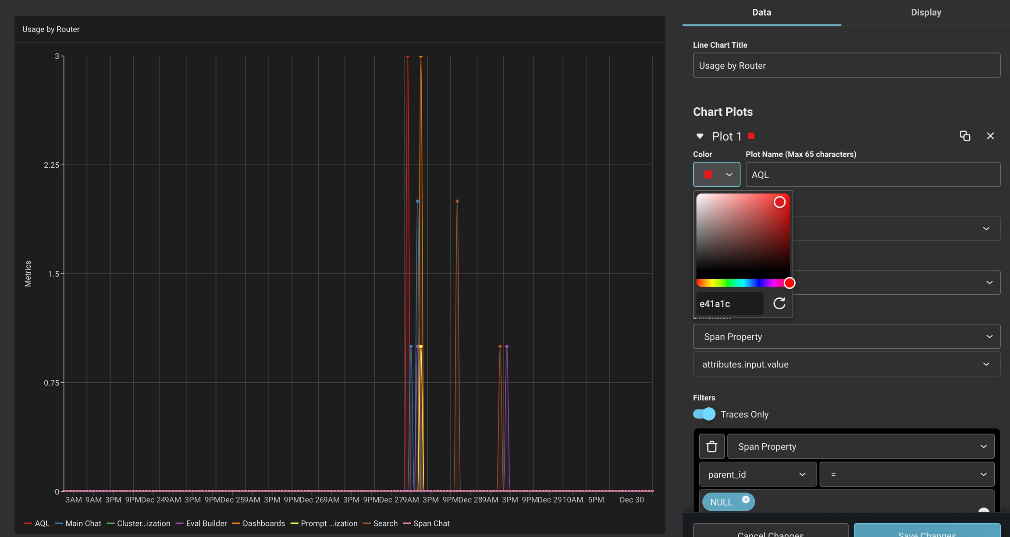
Task: Toggle the AQL series in the legend
Action: click(x=38, y=523)
